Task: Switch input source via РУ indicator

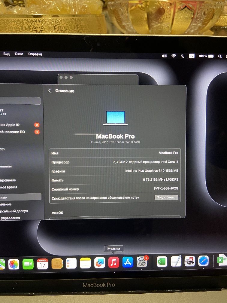Action: pos(192,56)
